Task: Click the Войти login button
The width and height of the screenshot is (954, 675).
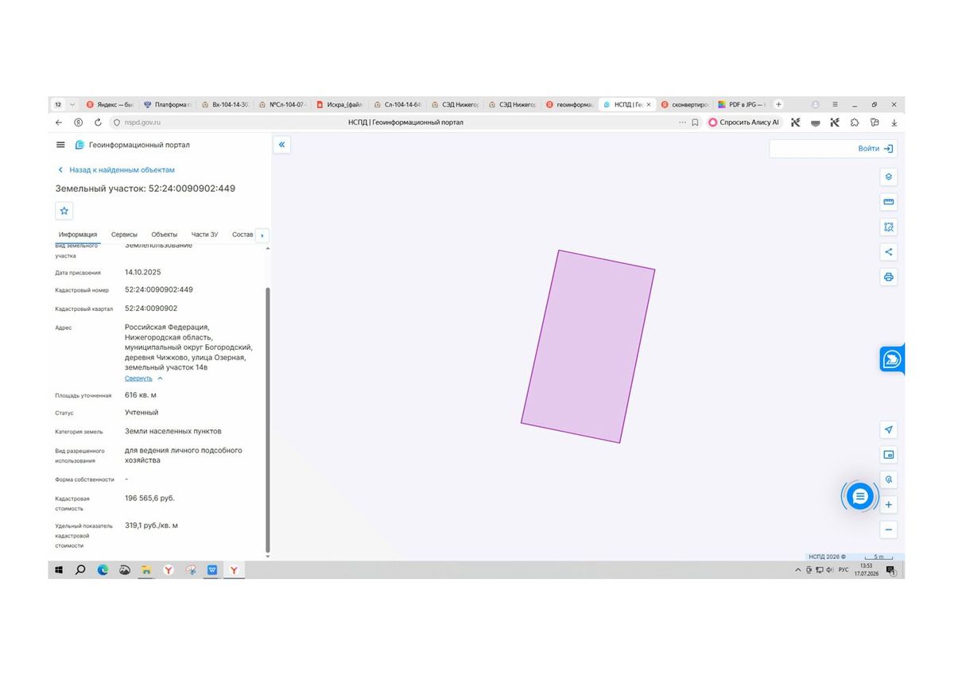Action: tap(875, 149)
